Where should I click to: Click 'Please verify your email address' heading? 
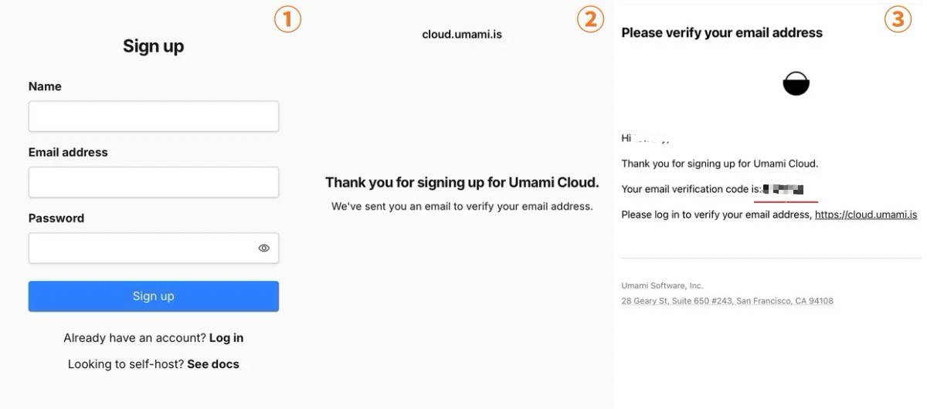tap(722, 33)
